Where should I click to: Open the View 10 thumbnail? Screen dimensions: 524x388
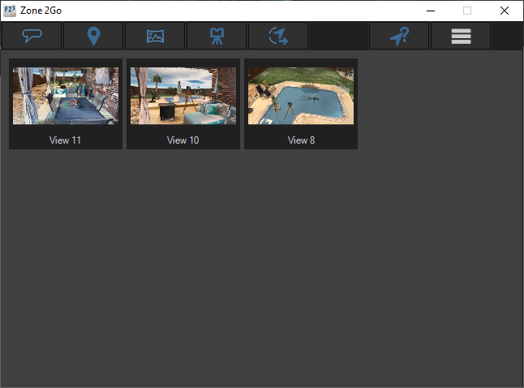point(183,96)
